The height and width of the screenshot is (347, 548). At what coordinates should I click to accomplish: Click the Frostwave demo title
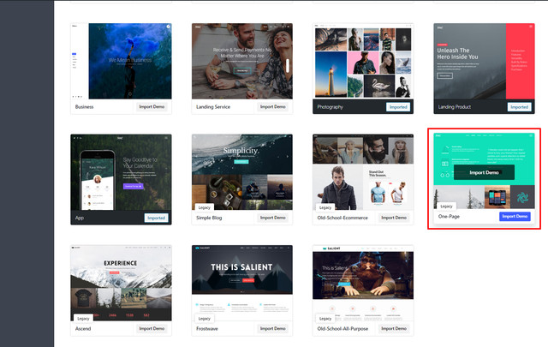point(207,328)
